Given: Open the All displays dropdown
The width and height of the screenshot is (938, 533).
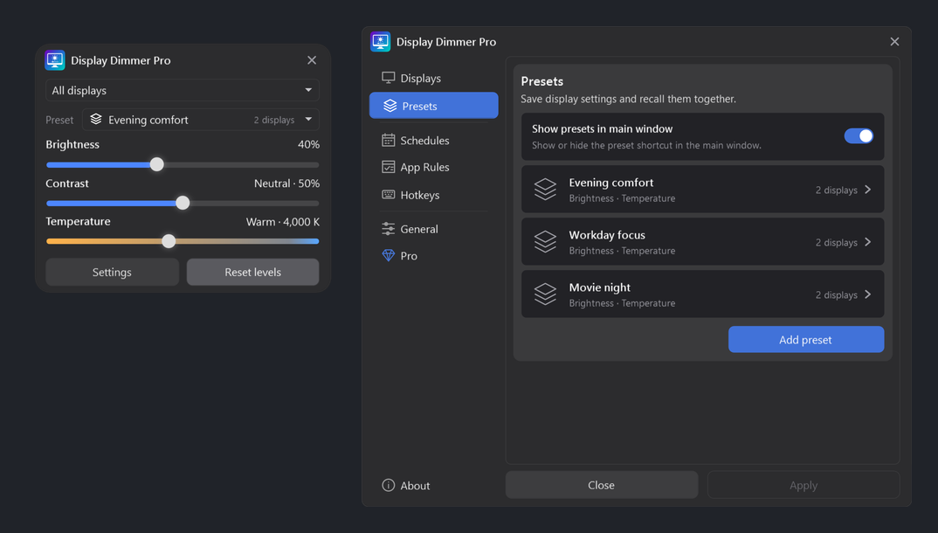Looking at the screenshot, I should [183, 90].
